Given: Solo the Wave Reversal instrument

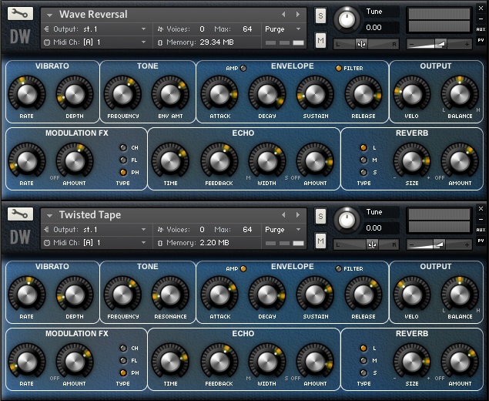Looking at the screenshot, I should click(x=320, y=16).
